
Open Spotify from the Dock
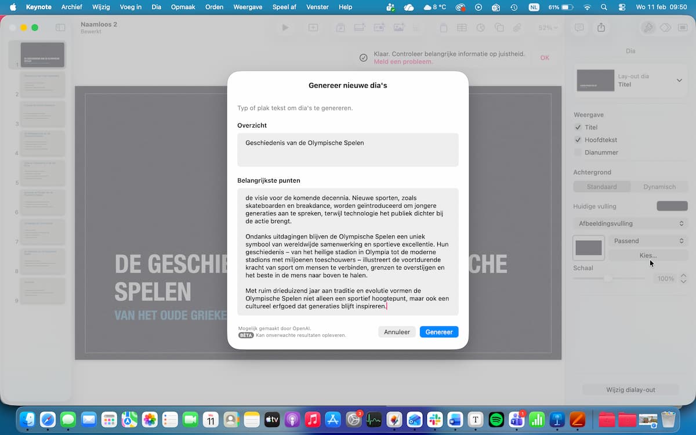pyautogui.click(x=496, y=419)
